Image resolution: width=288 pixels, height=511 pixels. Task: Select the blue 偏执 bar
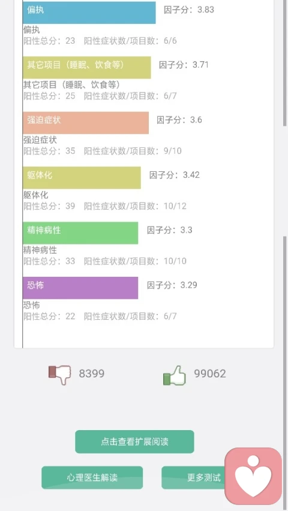point(89,13)
